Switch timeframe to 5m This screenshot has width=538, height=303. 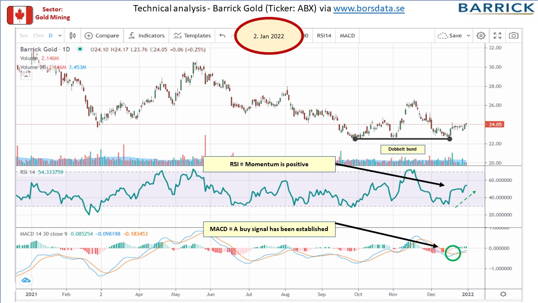(24, 36)
